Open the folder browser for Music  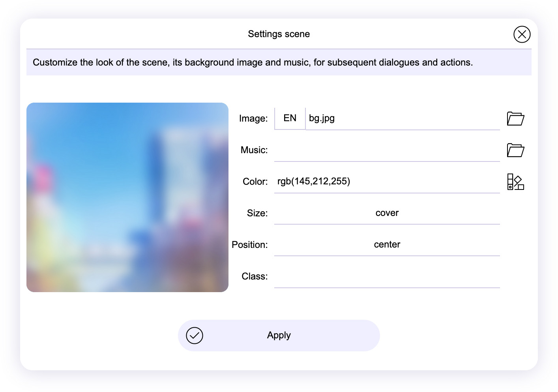[x=515, y=150]
